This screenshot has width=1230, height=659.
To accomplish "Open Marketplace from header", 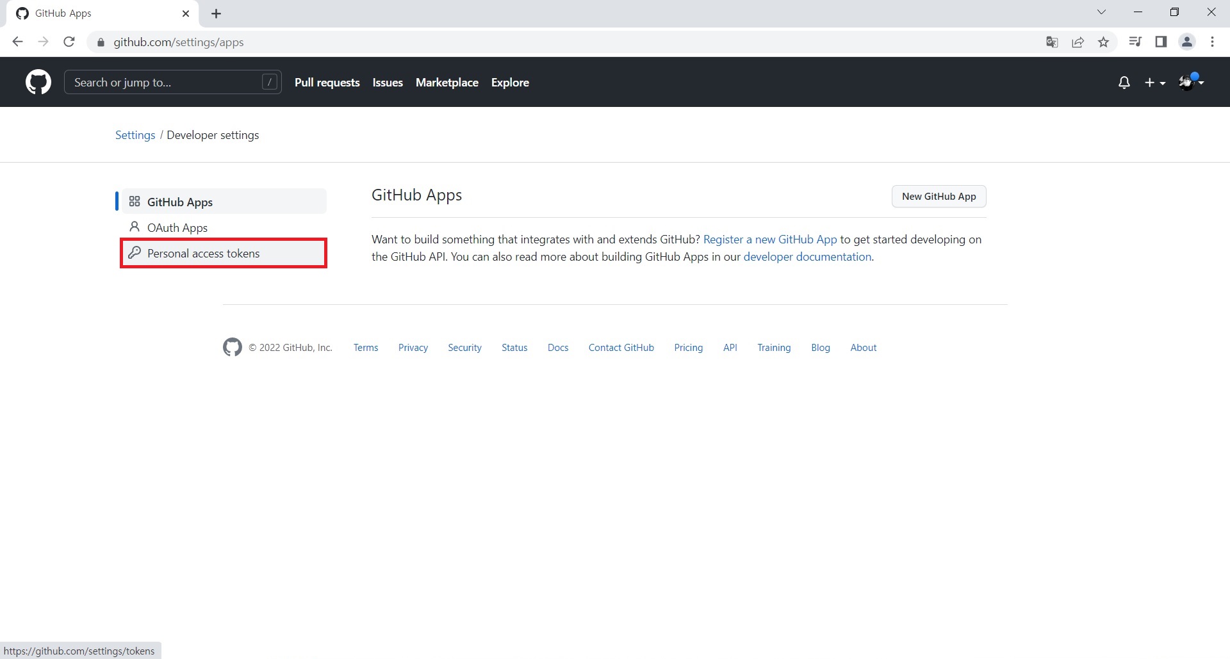I will coord(447,83).
